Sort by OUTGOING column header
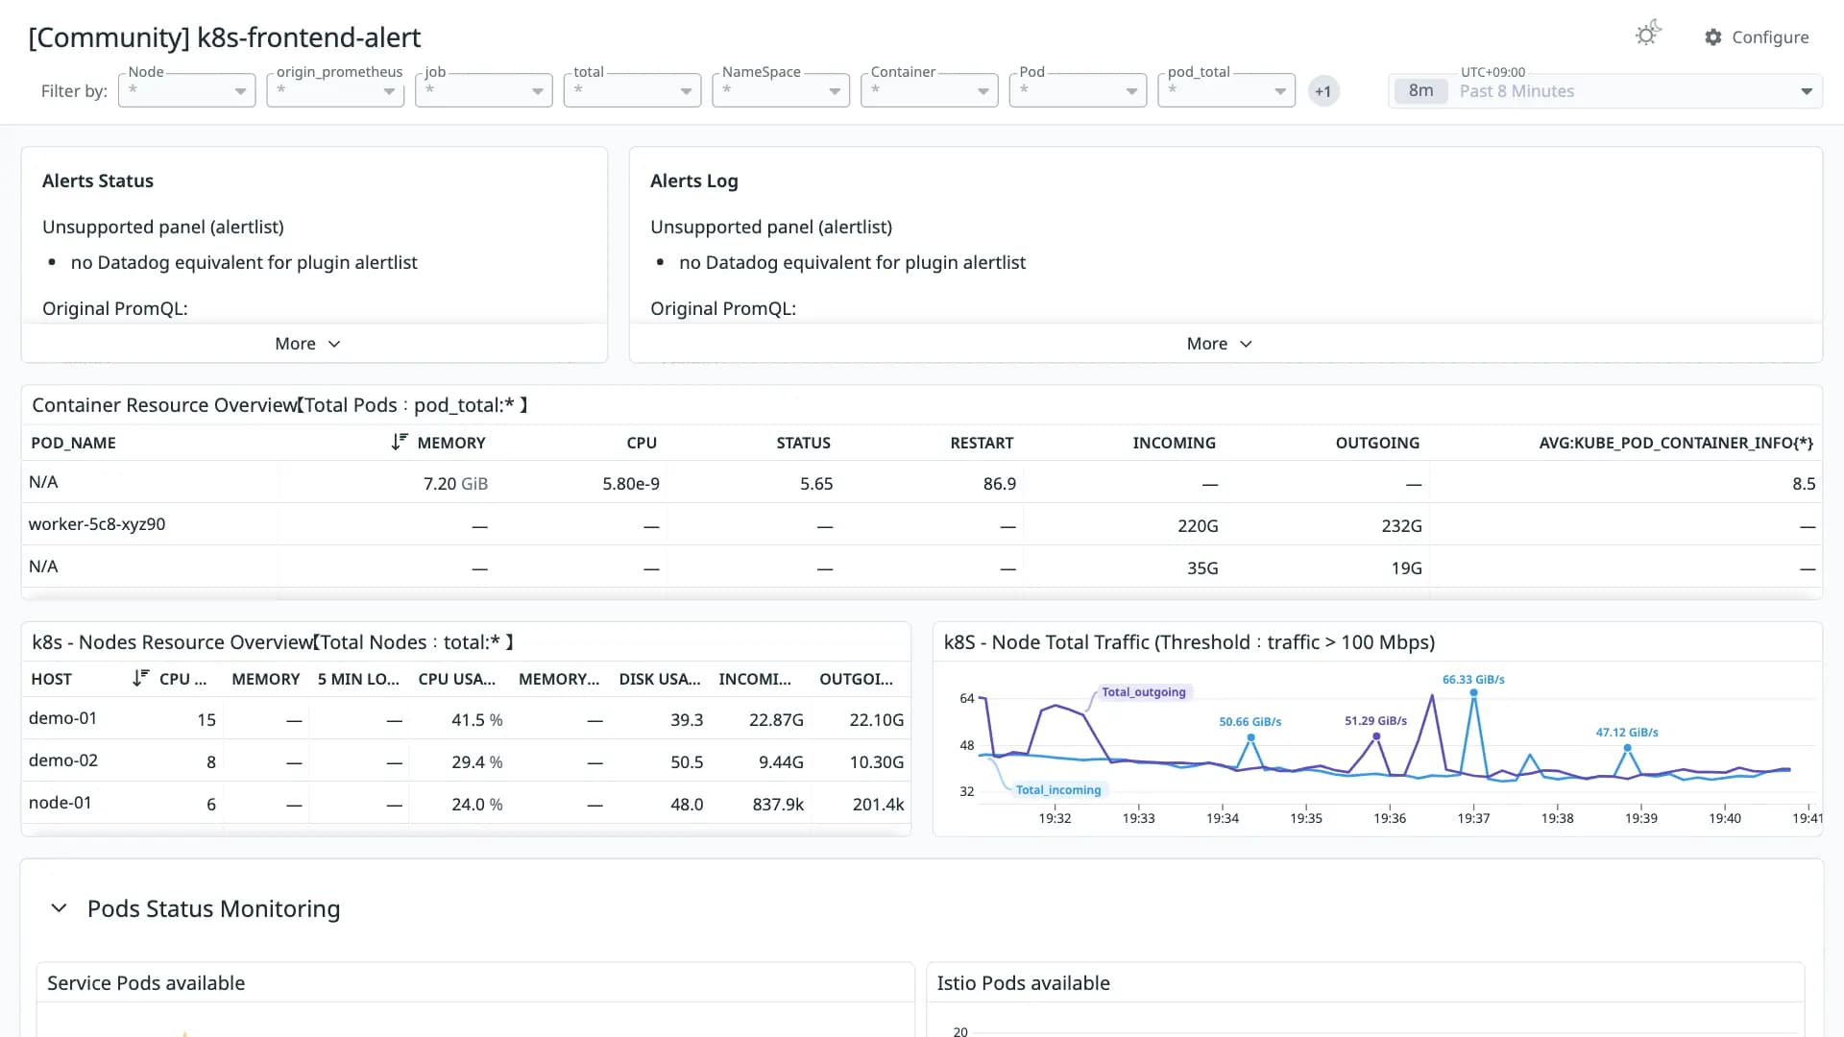Image resolution: width=1844 pixels, height=1037 pixels. [x=1377, y=443]
